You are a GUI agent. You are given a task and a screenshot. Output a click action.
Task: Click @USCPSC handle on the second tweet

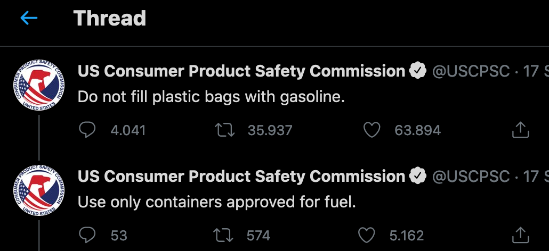pyautogui.click(x=471, y=176)
